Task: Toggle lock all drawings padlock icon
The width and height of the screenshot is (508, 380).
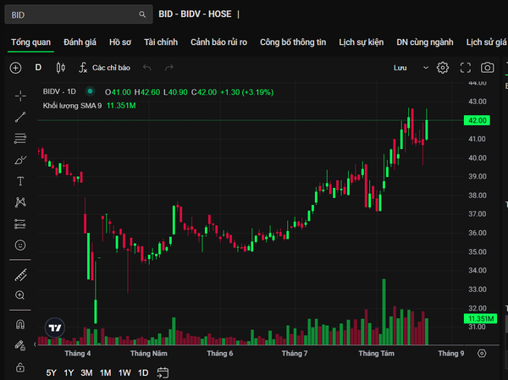Action: point(20,367)
